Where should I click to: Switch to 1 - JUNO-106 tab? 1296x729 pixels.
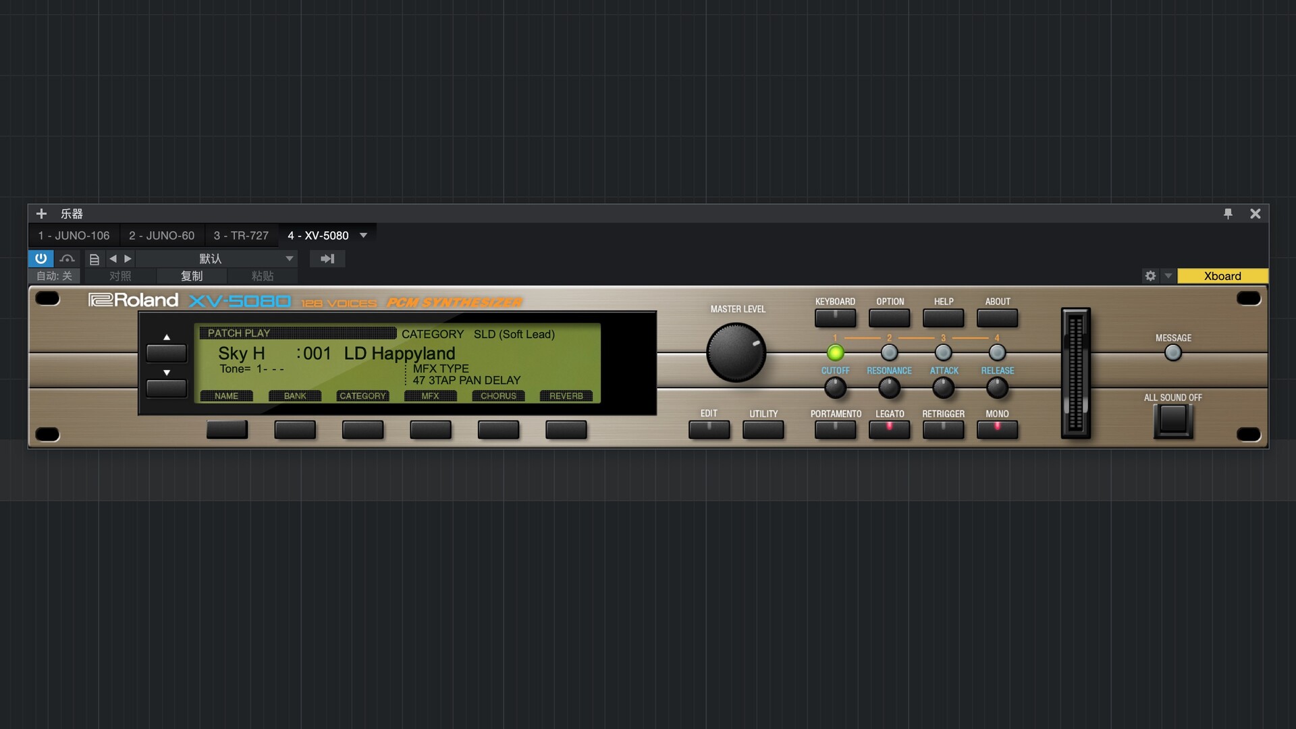click(x=74, y=236)
